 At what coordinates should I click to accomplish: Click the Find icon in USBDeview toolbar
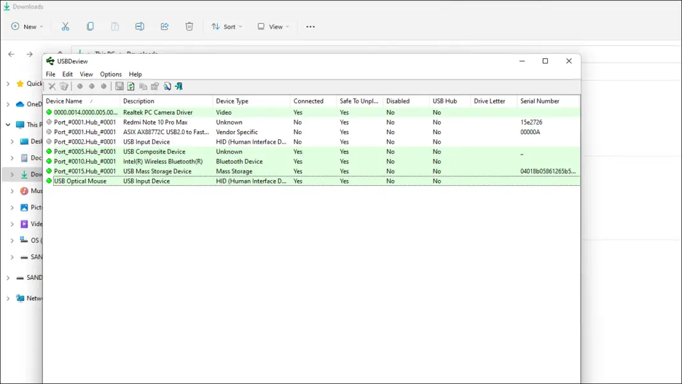(x=167, y=86)
